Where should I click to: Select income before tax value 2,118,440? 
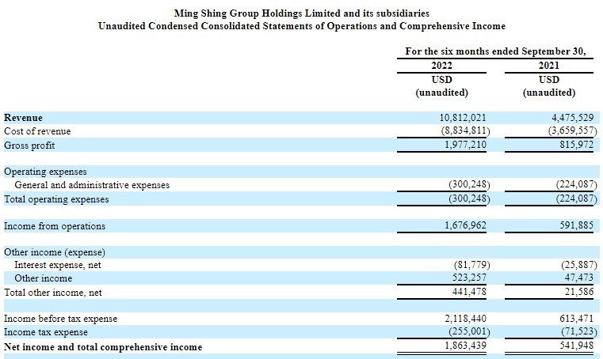coord(465,319)
